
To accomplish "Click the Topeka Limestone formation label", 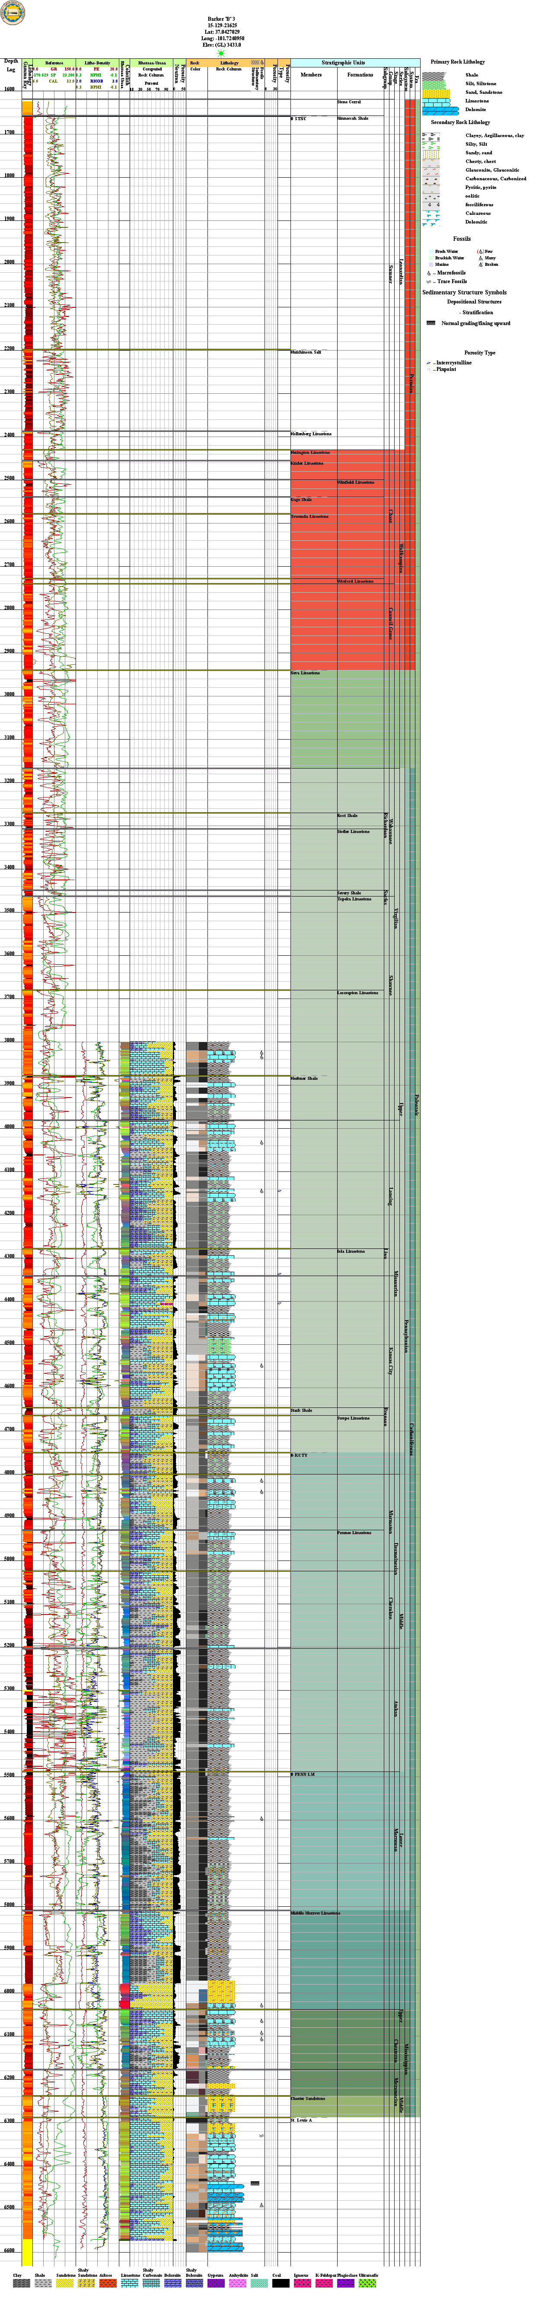I will pos(354,899).
